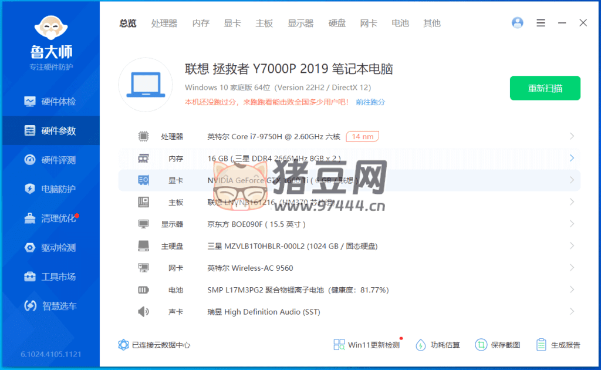This screenshot has width=601, height=370.
Task: Expand the 内存 row arrow
Action: (572, 158)
